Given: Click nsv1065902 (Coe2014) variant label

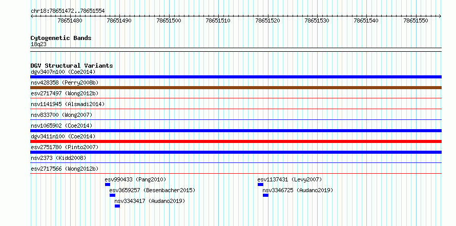Looking at the screenshot, I should [61, 126].
